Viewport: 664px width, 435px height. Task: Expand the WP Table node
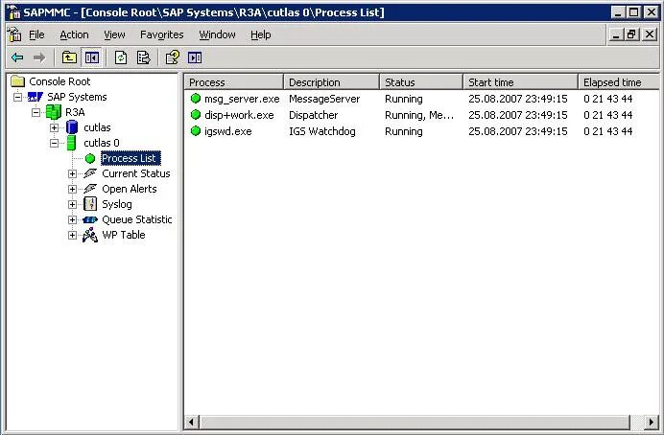tap(72, 235)
